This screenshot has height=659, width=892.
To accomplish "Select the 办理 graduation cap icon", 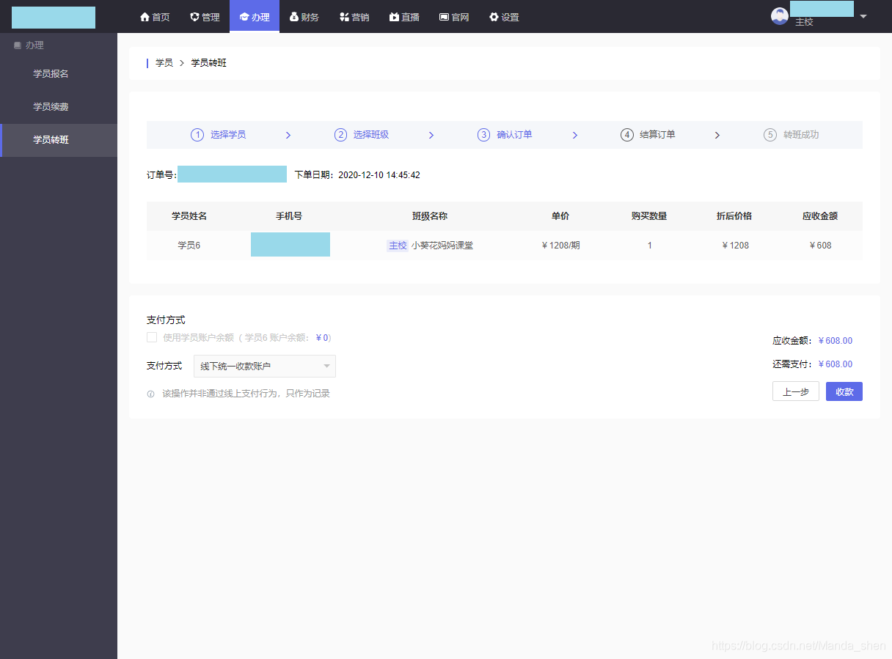I will (x=243, y=16).
